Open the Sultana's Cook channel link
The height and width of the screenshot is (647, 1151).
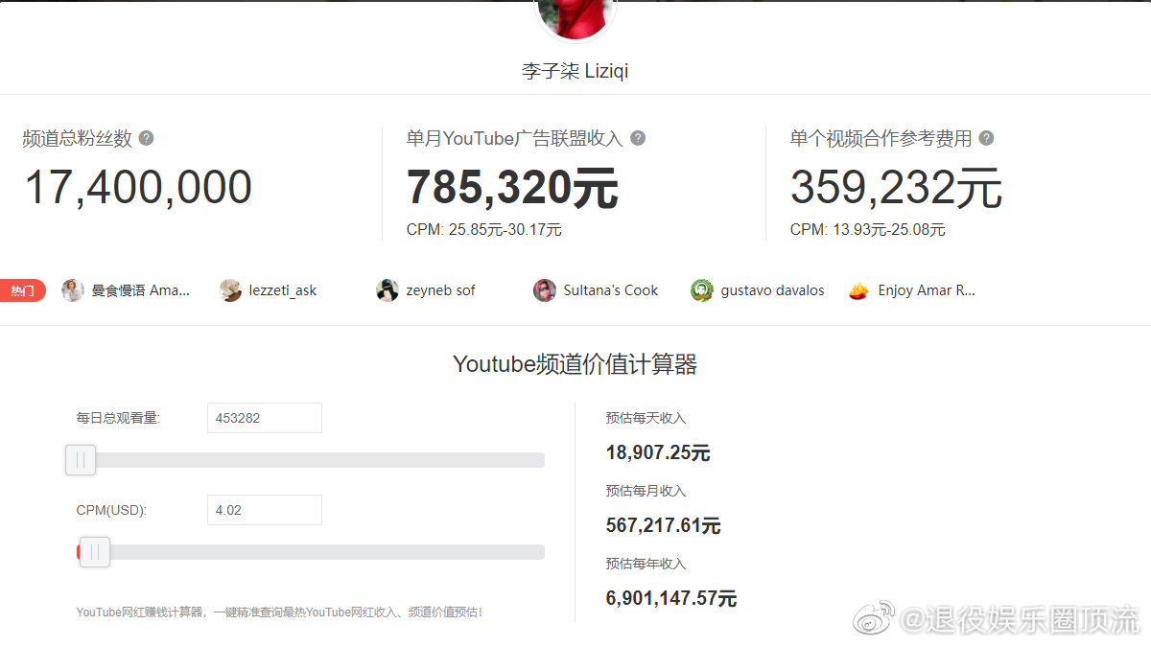click(611, 290)
